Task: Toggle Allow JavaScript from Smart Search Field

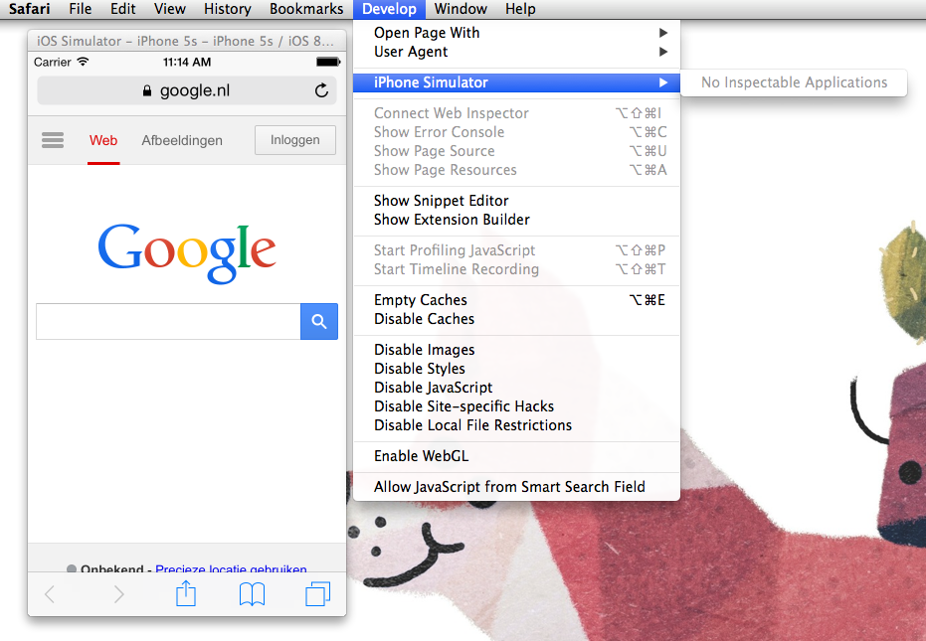Action: tap(517, 486)
